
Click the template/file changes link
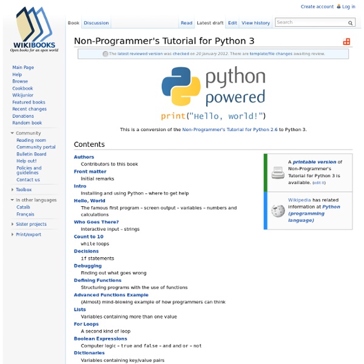(271, 54)
